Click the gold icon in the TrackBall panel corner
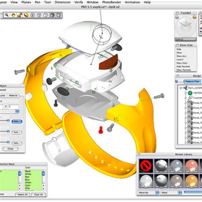The image size is (202, 202). point(194,17)
